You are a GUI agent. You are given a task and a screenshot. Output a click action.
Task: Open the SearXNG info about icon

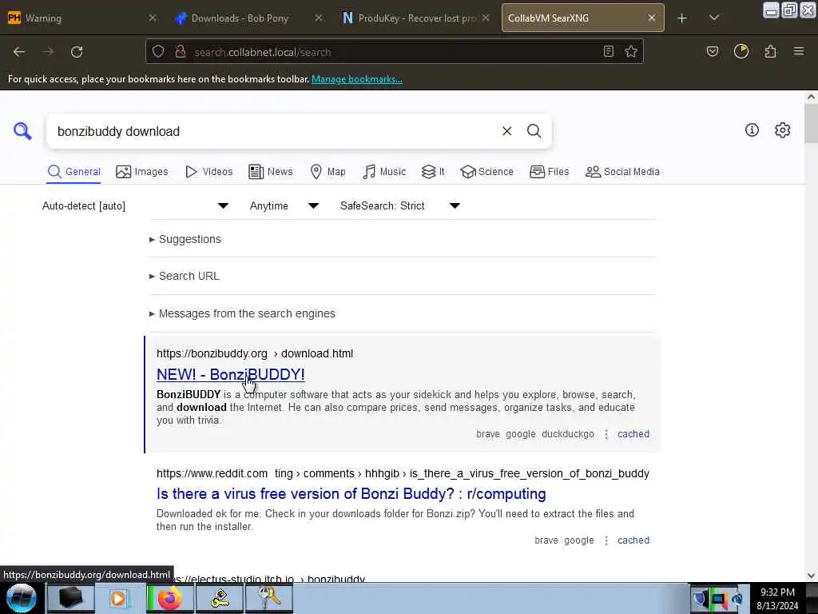(752, 130)
